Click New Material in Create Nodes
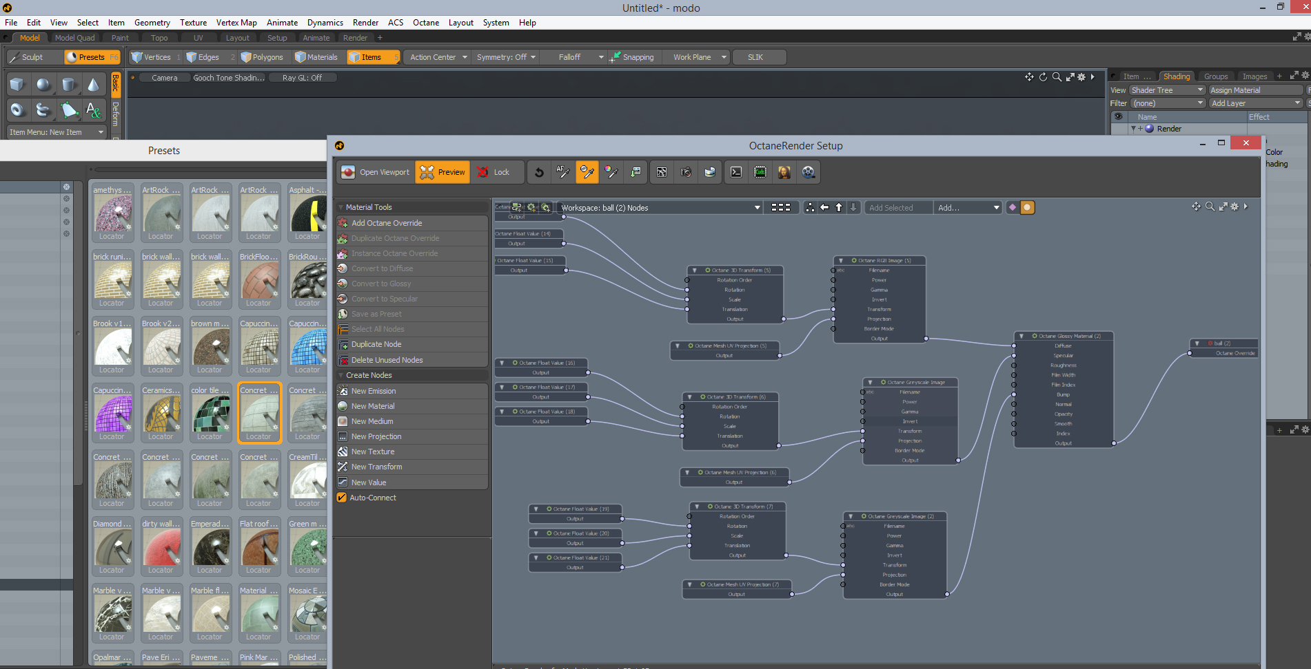The image size is (1311, 669). [x=412, y=406]
